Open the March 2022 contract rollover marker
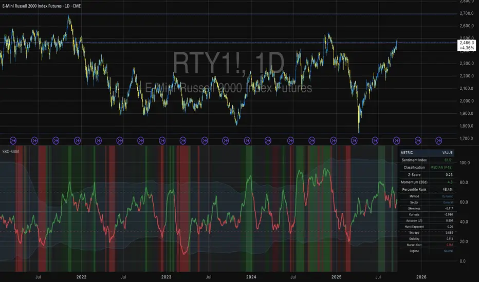Image resolution: width=479 pixels, height=282 pixels. pyautogui.click(x=98, y=140)
